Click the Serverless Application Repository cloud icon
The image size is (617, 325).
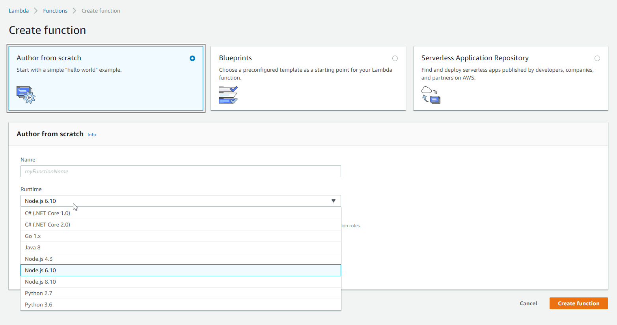(x=431, y=95)
